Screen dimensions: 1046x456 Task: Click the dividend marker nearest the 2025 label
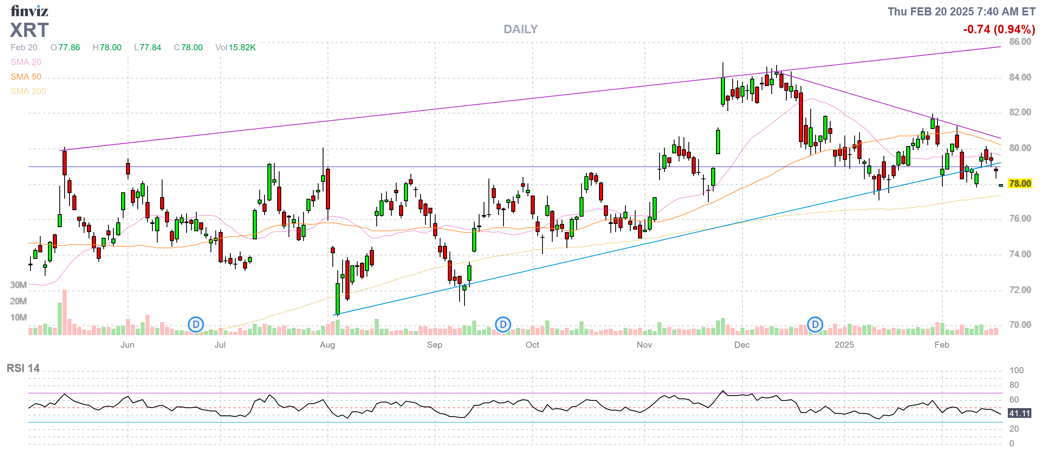click(x=815, y=325)
